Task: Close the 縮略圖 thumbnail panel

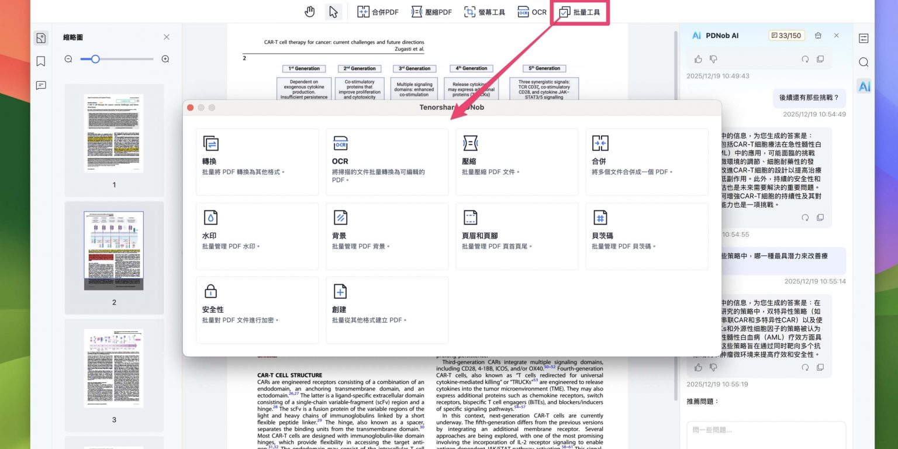Action: click(x=167, y=37)
